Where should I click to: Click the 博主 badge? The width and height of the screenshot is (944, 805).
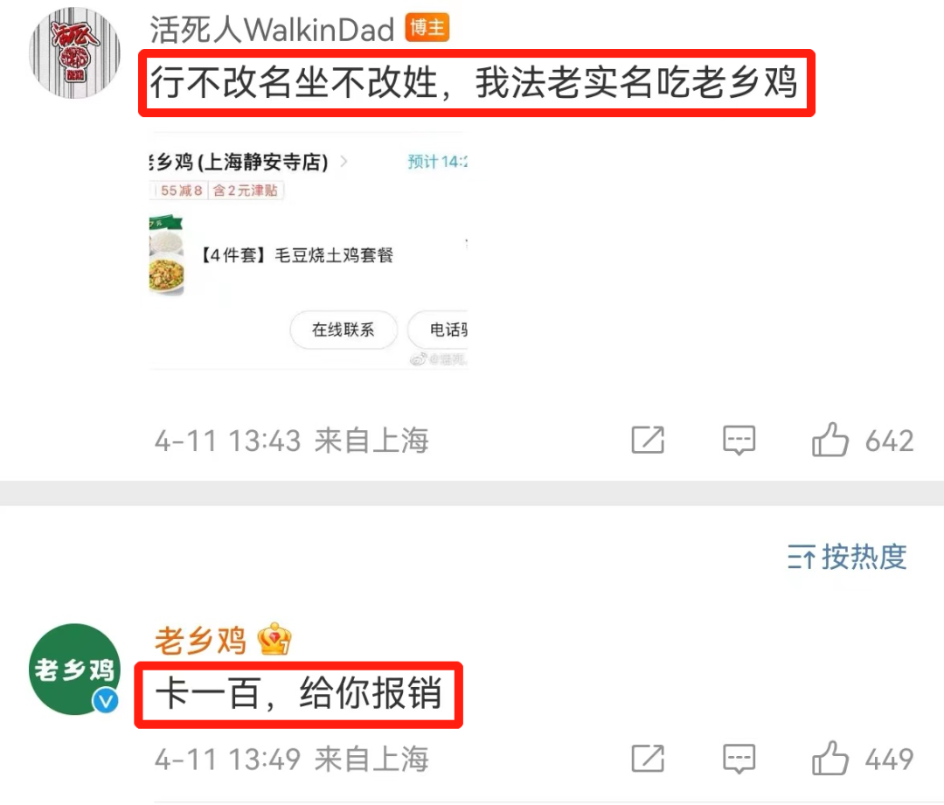pos(427,28)
